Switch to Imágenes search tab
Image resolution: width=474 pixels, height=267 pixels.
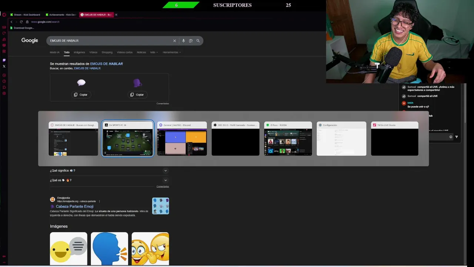click(79, 52)
